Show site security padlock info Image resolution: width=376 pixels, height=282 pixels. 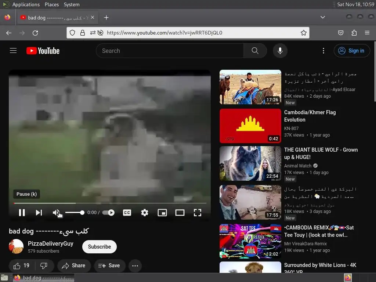83,33
